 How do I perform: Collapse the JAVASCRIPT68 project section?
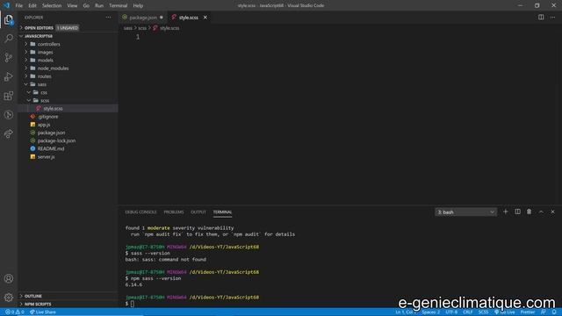[x=68, y=36]
